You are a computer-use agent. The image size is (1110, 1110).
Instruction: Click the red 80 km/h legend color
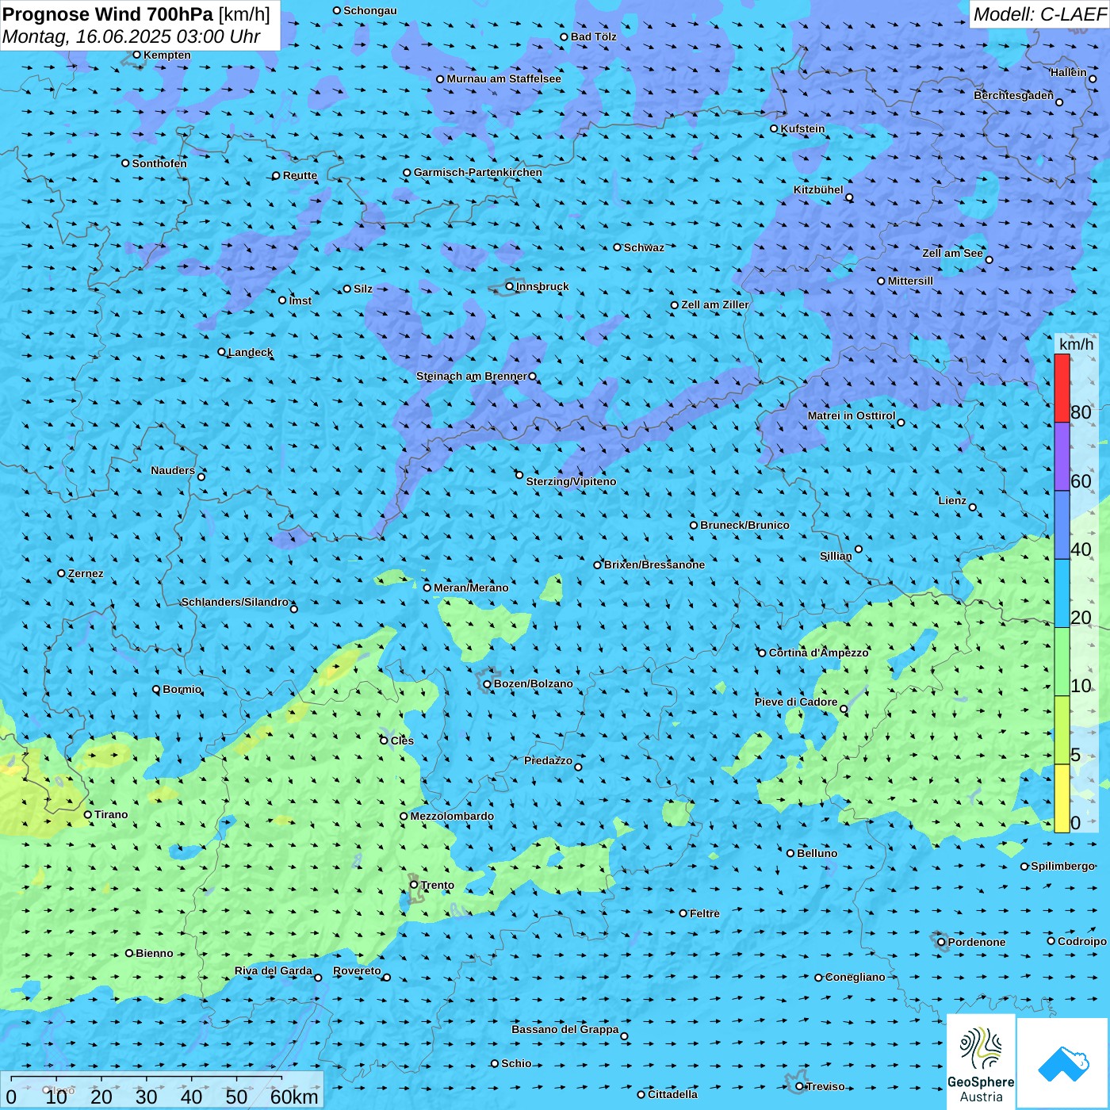[1062, 388]
